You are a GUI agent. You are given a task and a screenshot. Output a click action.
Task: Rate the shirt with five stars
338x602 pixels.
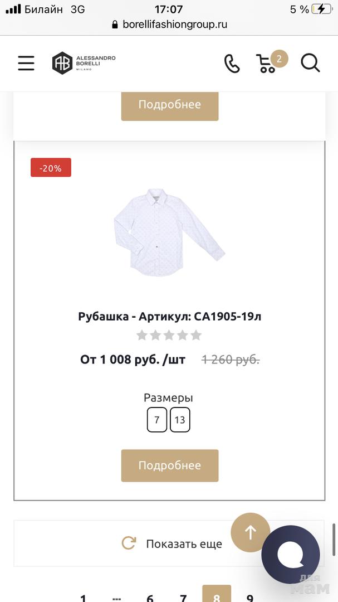[x=195, y=335]
